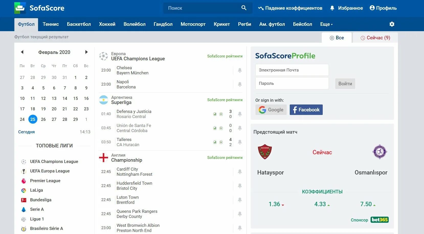This screenshot has width=424, height=234.
Task: Open the LaLiga icon in top leagues
Action: pyautogui.click(x=24, y=190)
